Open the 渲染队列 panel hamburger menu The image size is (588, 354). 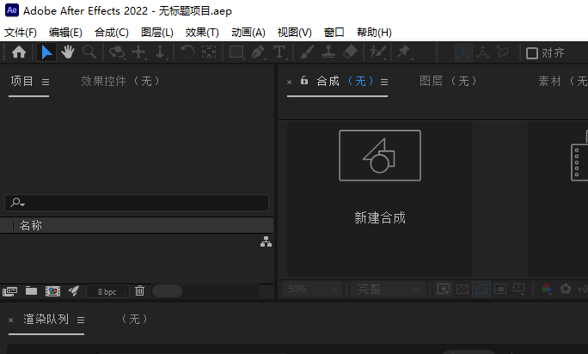[x=81, y=320]
